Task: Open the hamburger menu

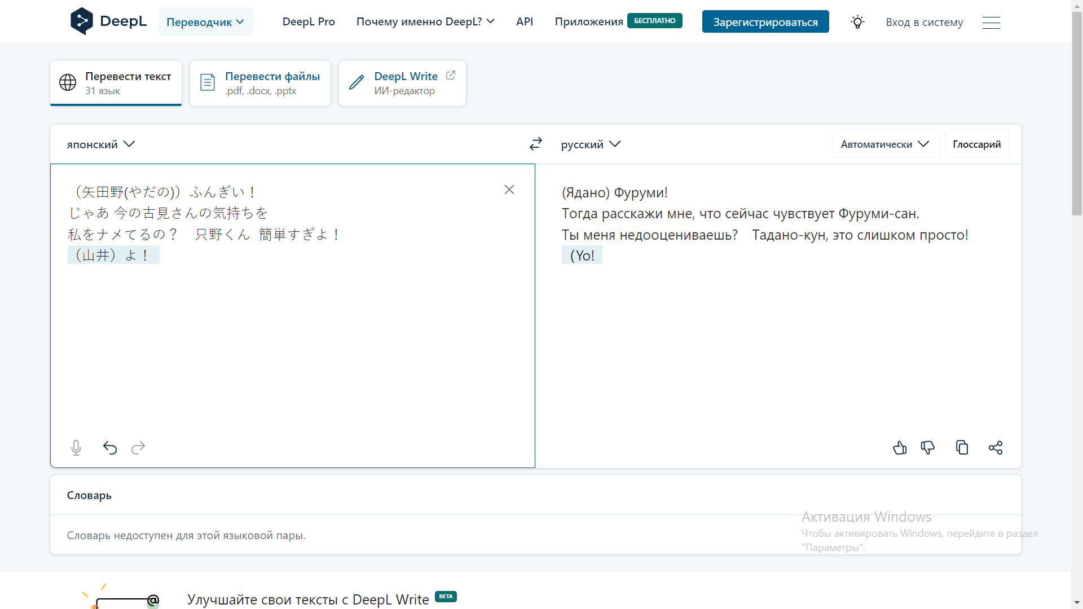Action: pos(991,23)
